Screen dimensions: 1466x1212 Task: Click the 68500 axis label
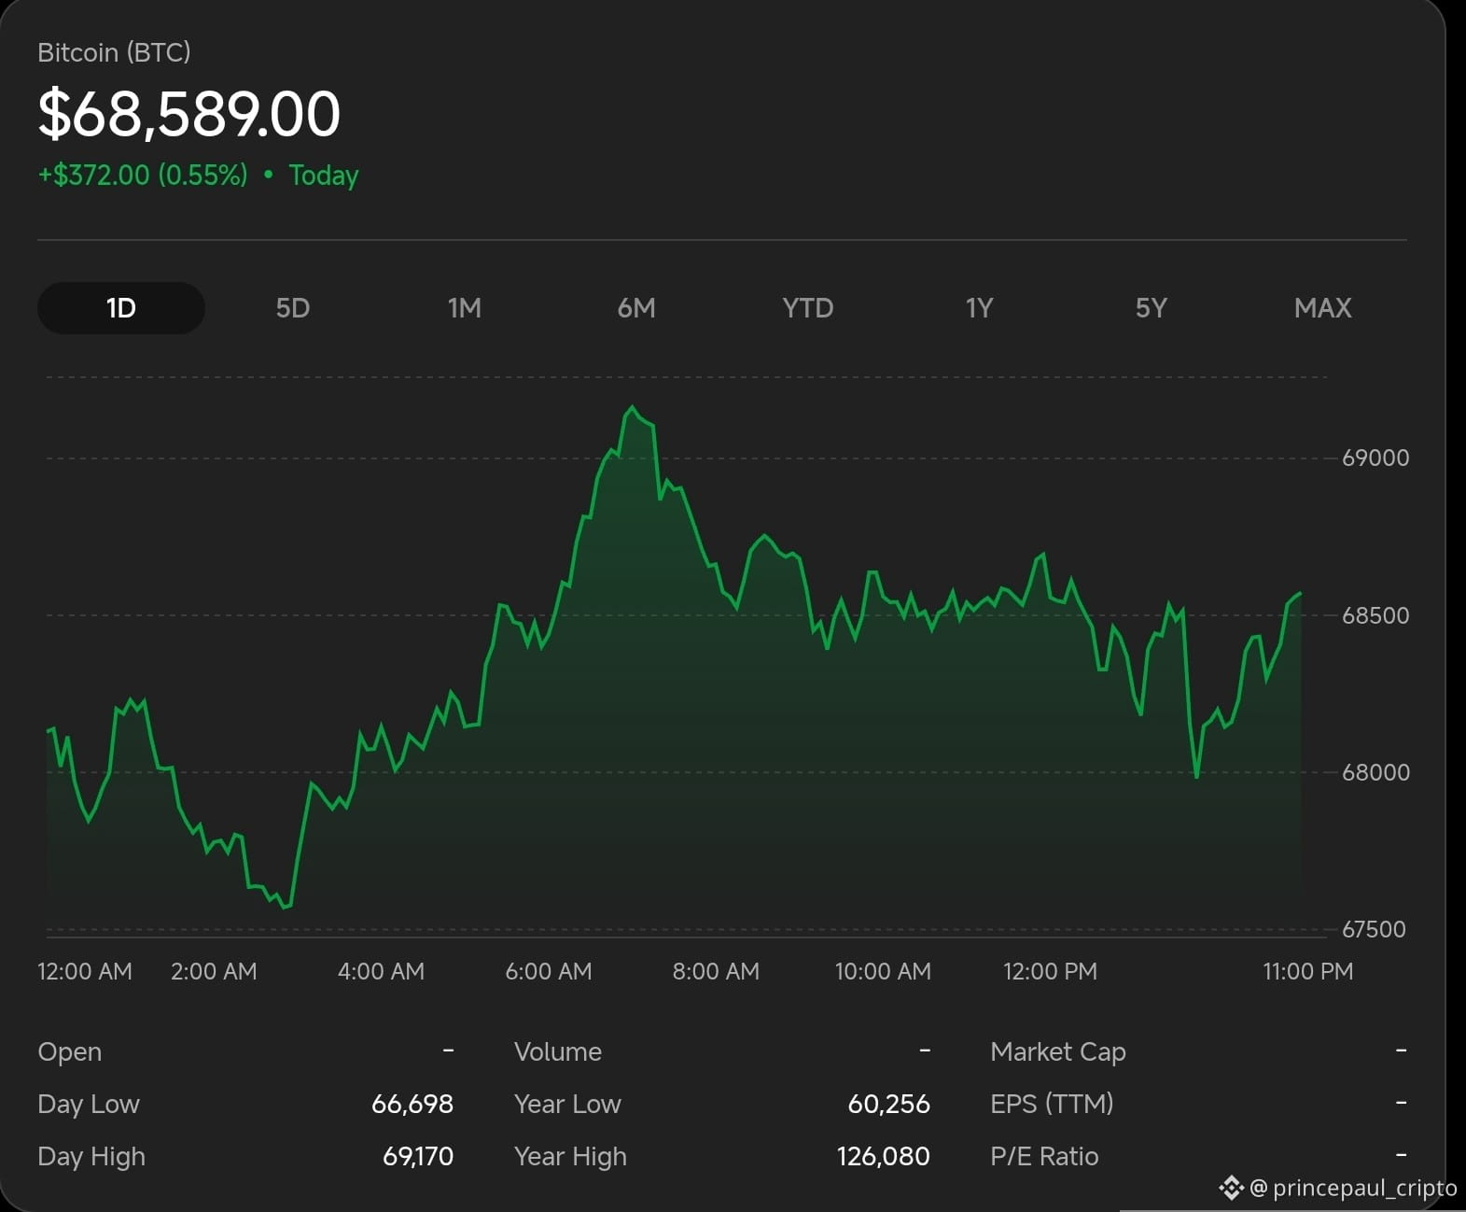point(1375,615)
